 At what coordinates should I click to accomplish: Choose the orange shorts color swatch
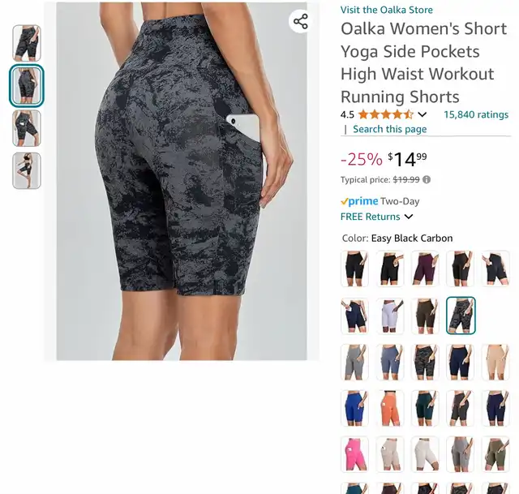390,408
